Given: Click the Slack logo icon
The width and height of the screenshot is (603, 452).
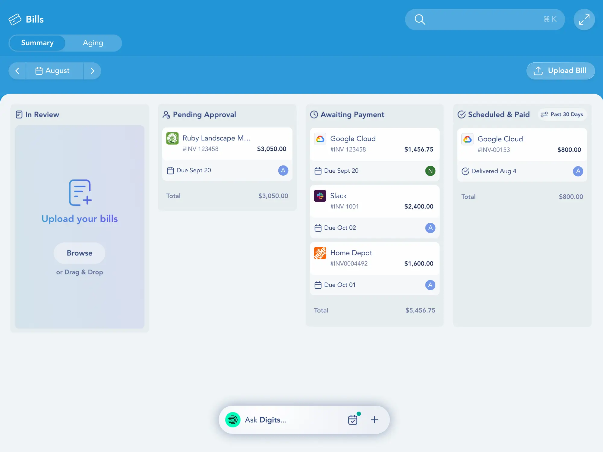Looking at the screenshot, I should point(320,196).
